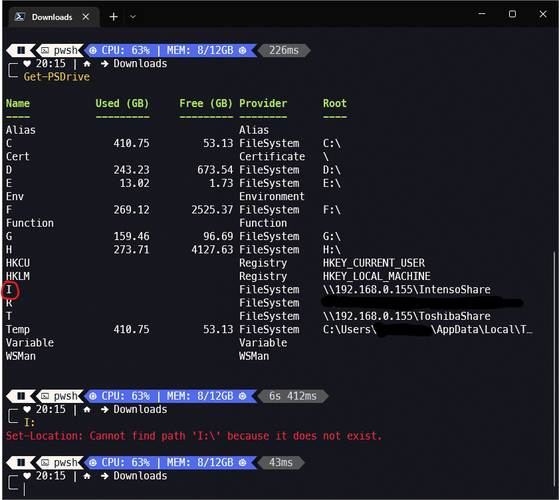Select the Downloads tab
The width and height of the screenshot is (559, 500).
click(x=53, y=17)
